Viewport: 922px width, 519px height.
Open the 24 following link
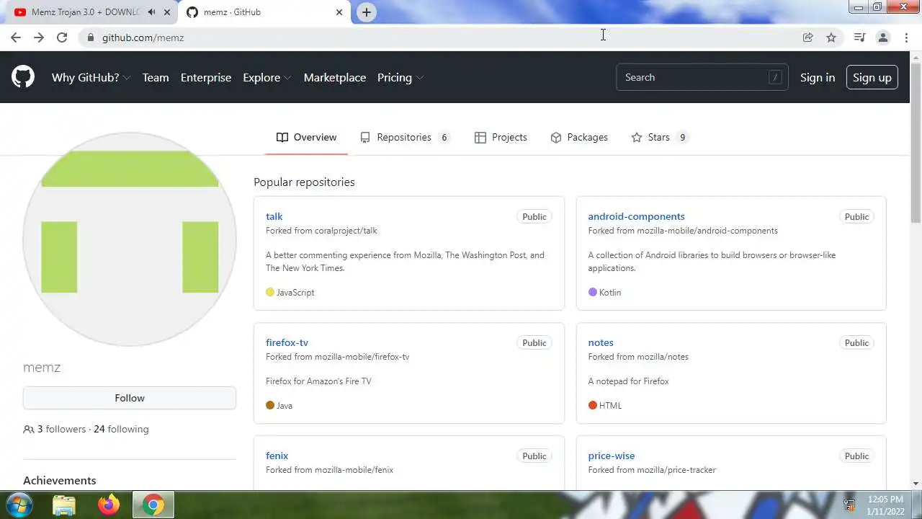coord(121,429)
